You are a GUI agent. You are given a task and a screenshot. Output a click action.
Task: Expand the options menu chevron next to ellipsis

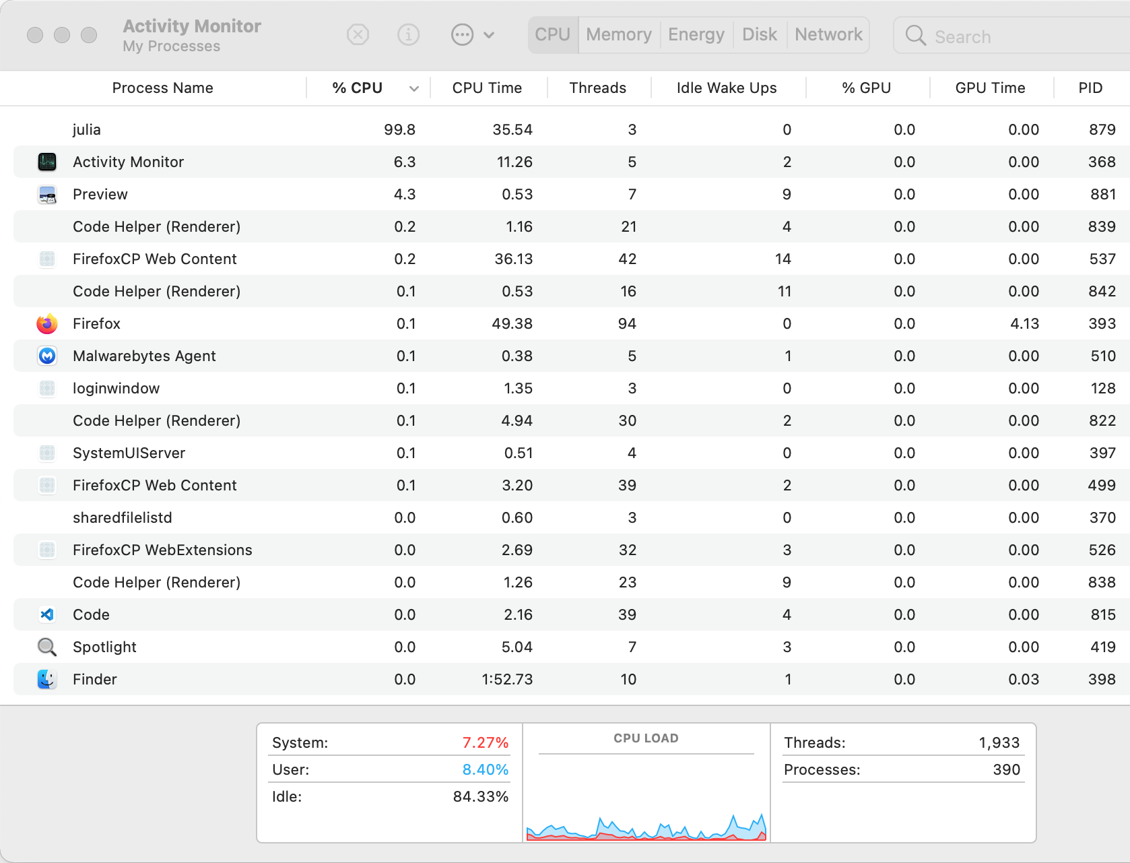[x=490, y=34]
